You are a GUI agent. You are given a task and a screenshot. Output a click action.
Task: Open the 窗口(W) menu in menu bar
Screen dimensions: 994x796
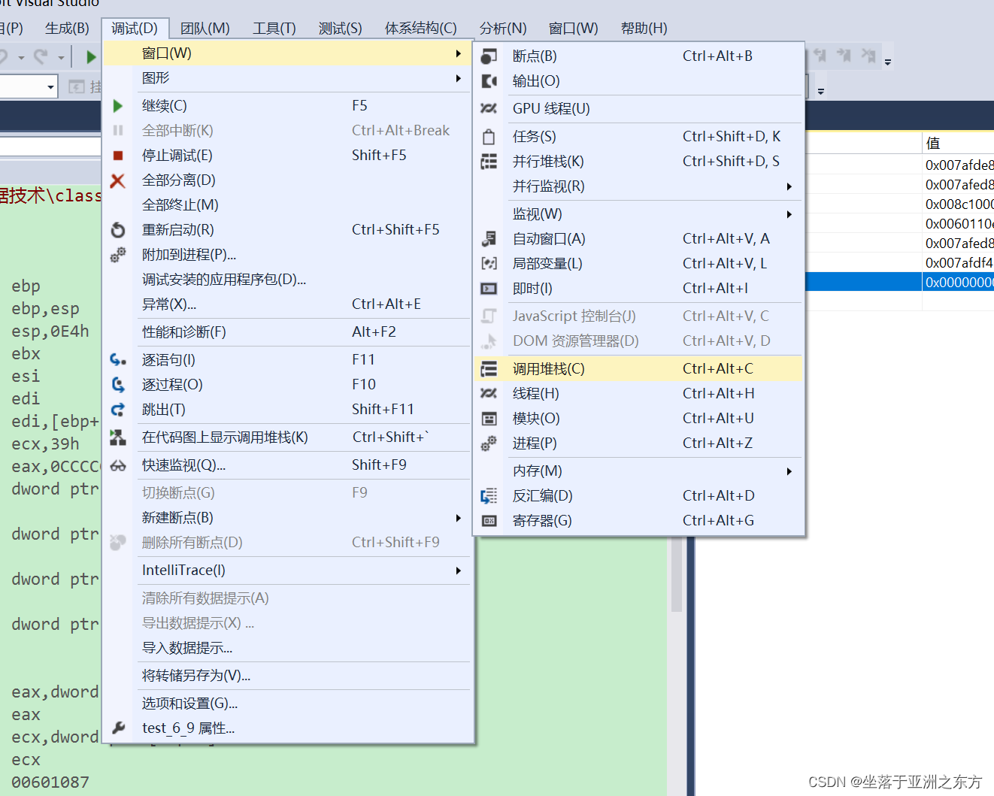click(573, 29)
